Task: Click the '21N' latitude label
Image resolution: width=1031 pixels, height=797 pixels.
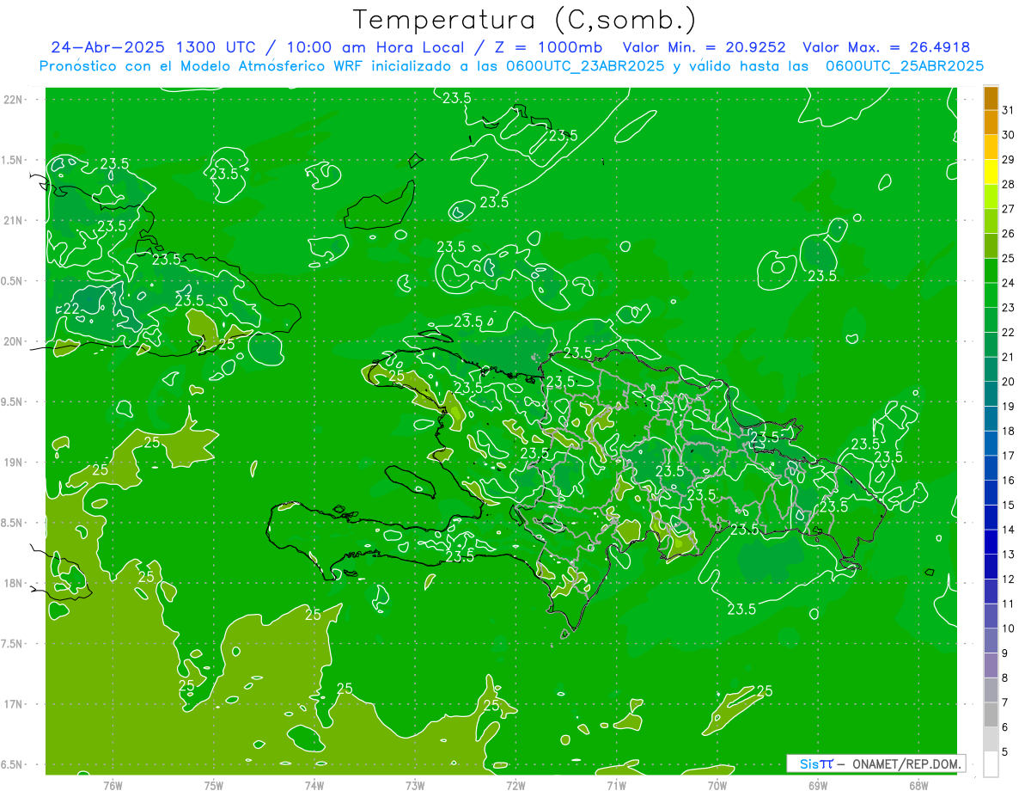Action: pyautogui.click(x=14, y=221)
